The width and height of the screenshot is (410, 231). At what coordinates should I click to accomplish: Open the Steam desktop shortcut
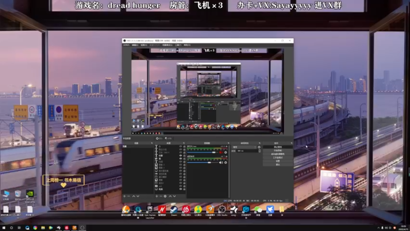pos(174,211)
